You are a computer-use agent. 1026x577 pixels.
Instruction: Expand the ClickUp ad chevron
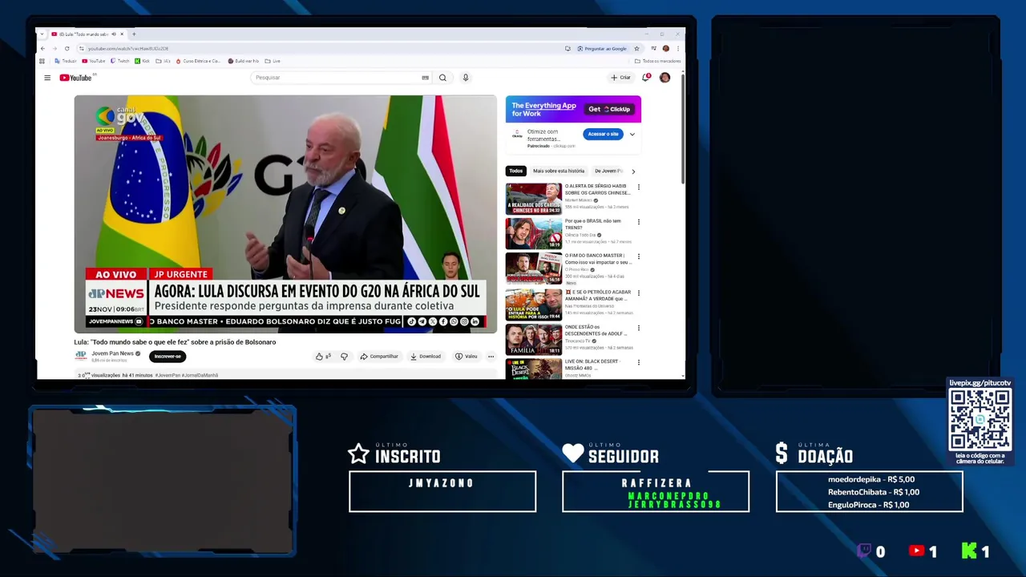(x=632, y=134)
